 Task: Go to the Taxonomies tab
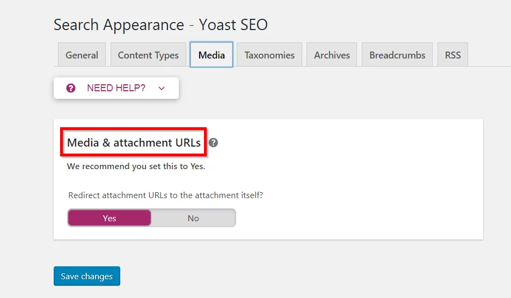(269, 55)
